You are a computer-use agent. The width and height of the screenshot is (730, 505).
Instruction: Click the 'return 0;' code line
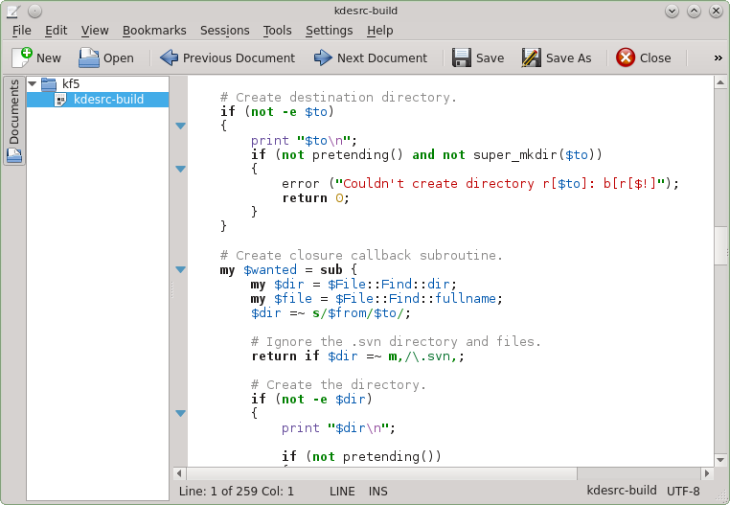point(315,198)
